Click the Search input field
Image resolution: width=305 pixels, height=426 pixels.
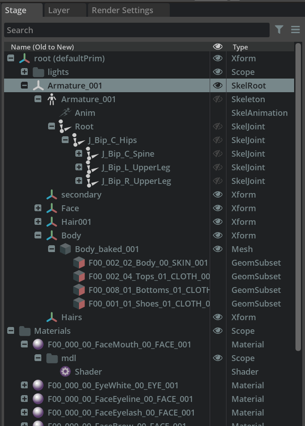pos(136,30)
